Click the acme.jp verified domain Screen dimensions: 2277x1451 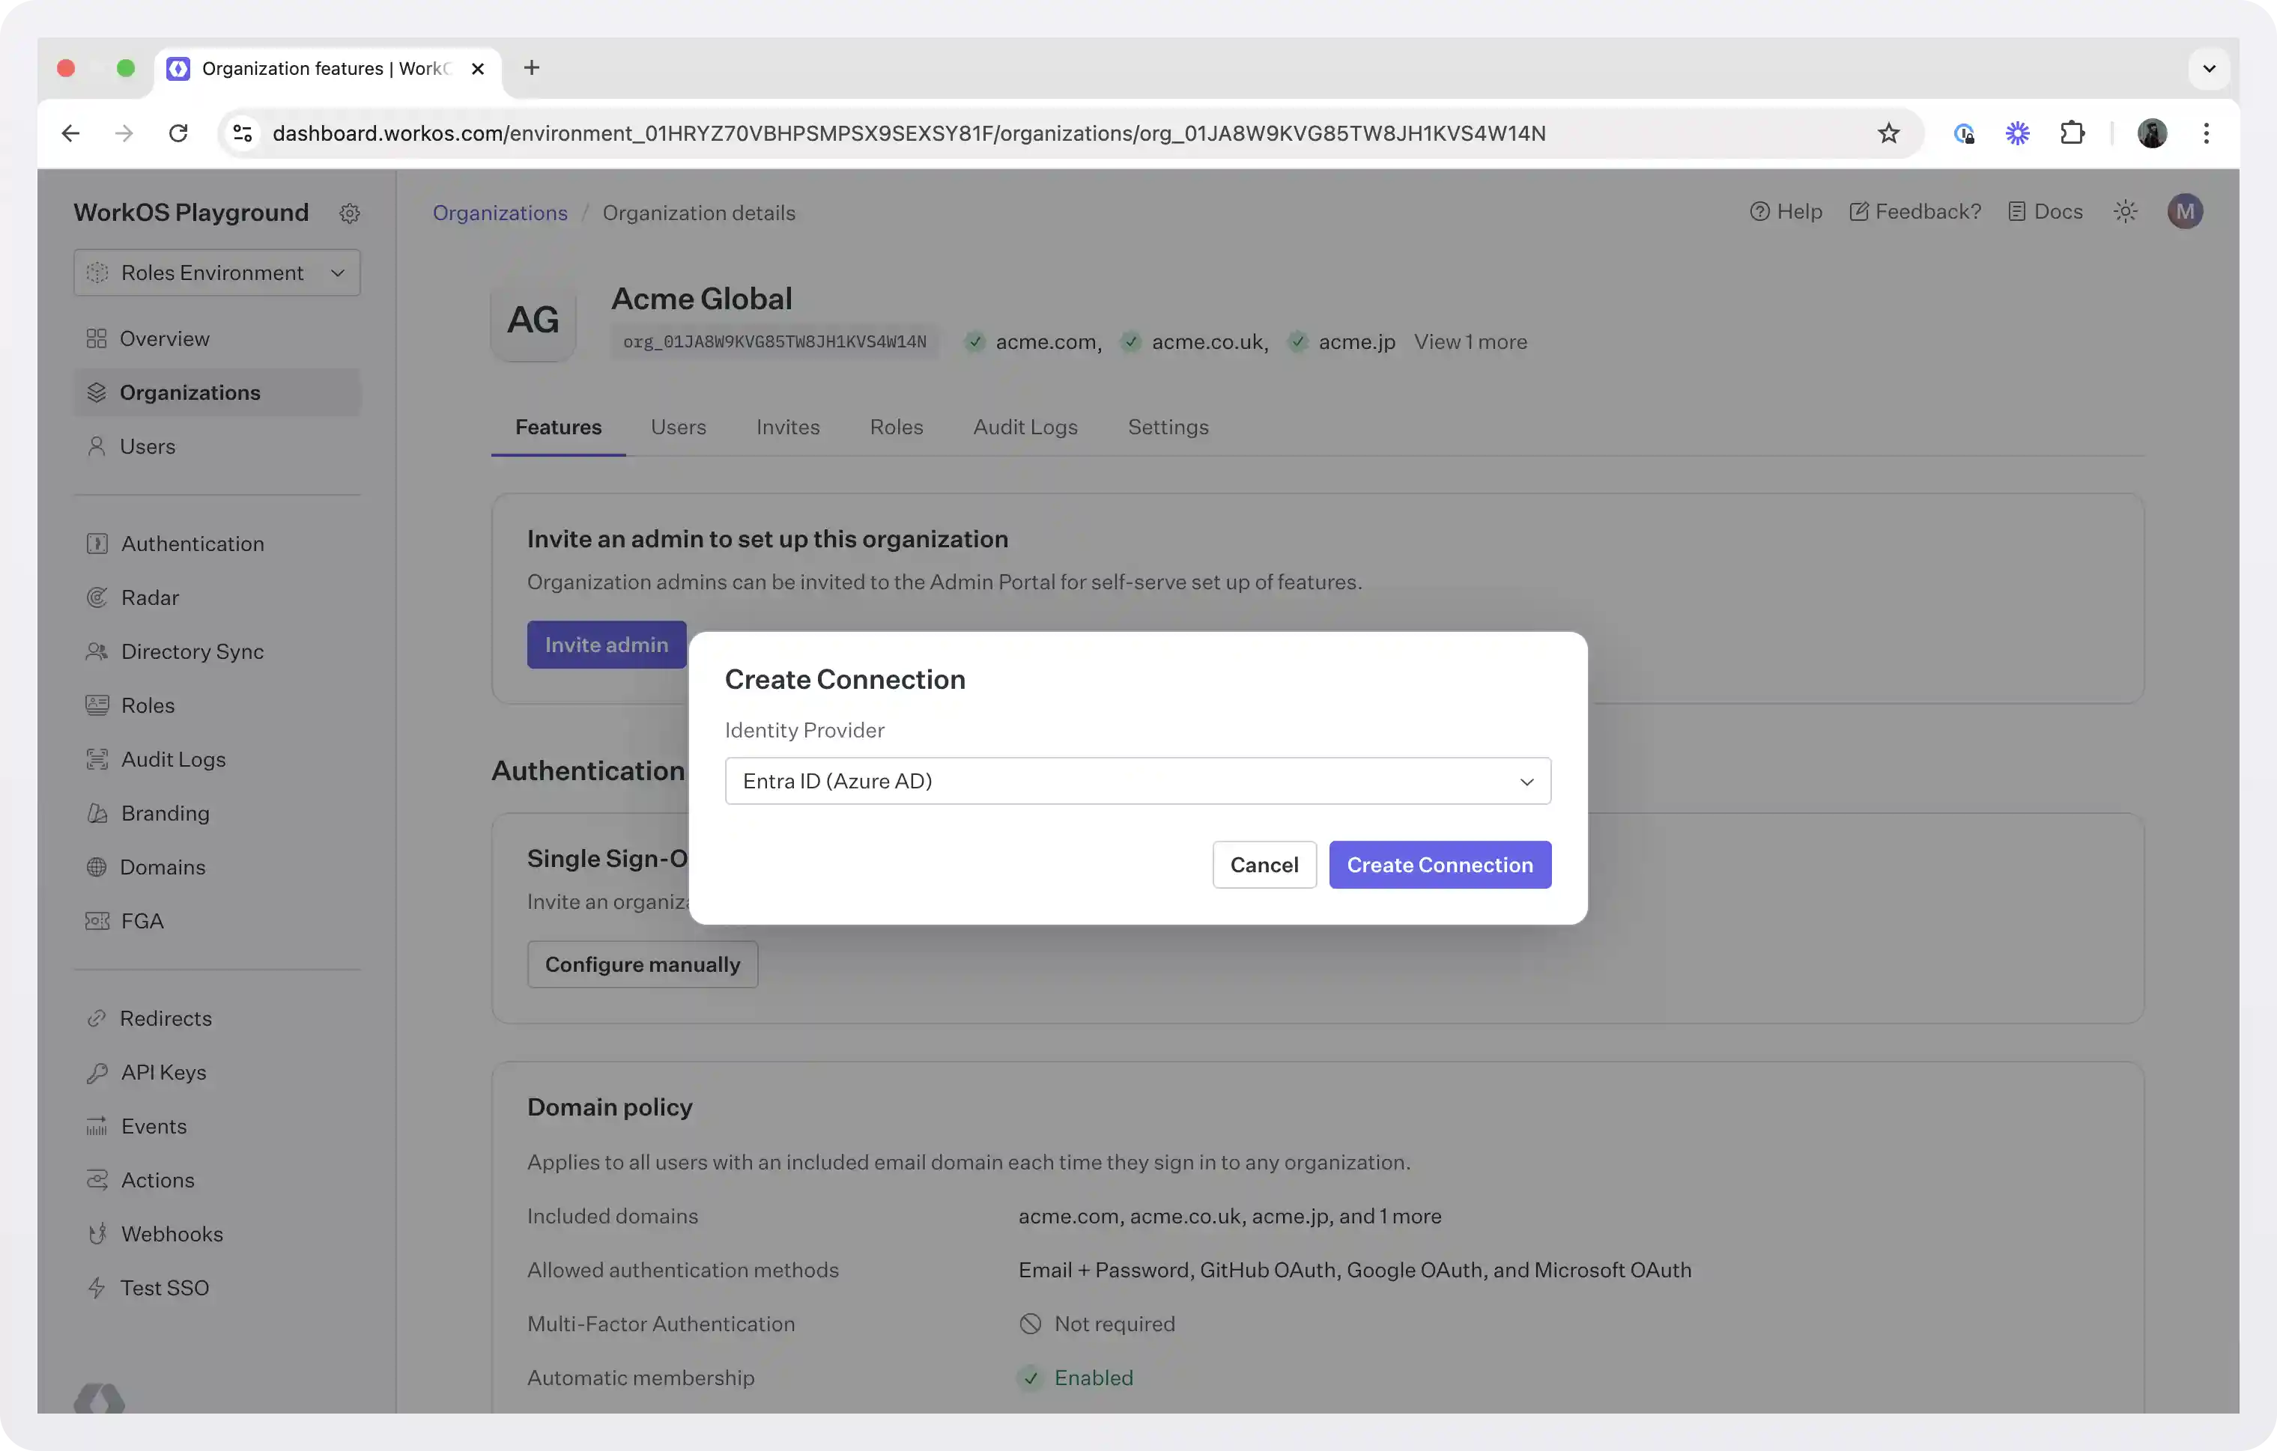coord(1341,342)
